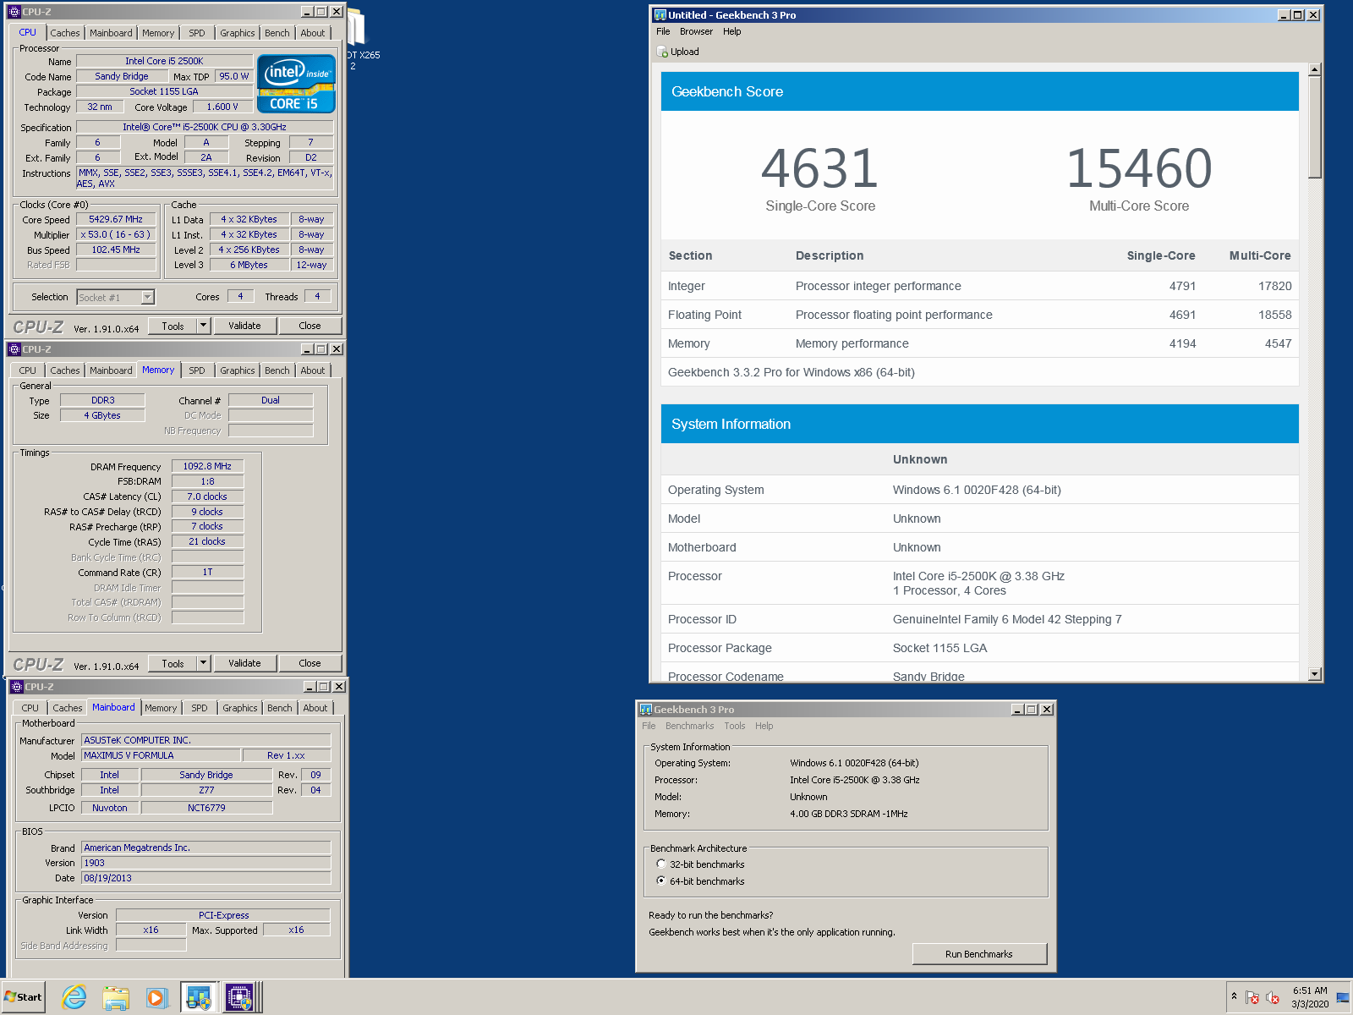Screen dimensions: 1353x1015
Task: Click Run Benchmarks button
Action: [979, 954]
